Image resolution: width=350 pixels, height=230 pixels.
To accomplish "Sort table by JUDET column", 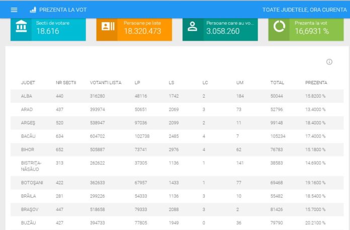I will point(28,83).
